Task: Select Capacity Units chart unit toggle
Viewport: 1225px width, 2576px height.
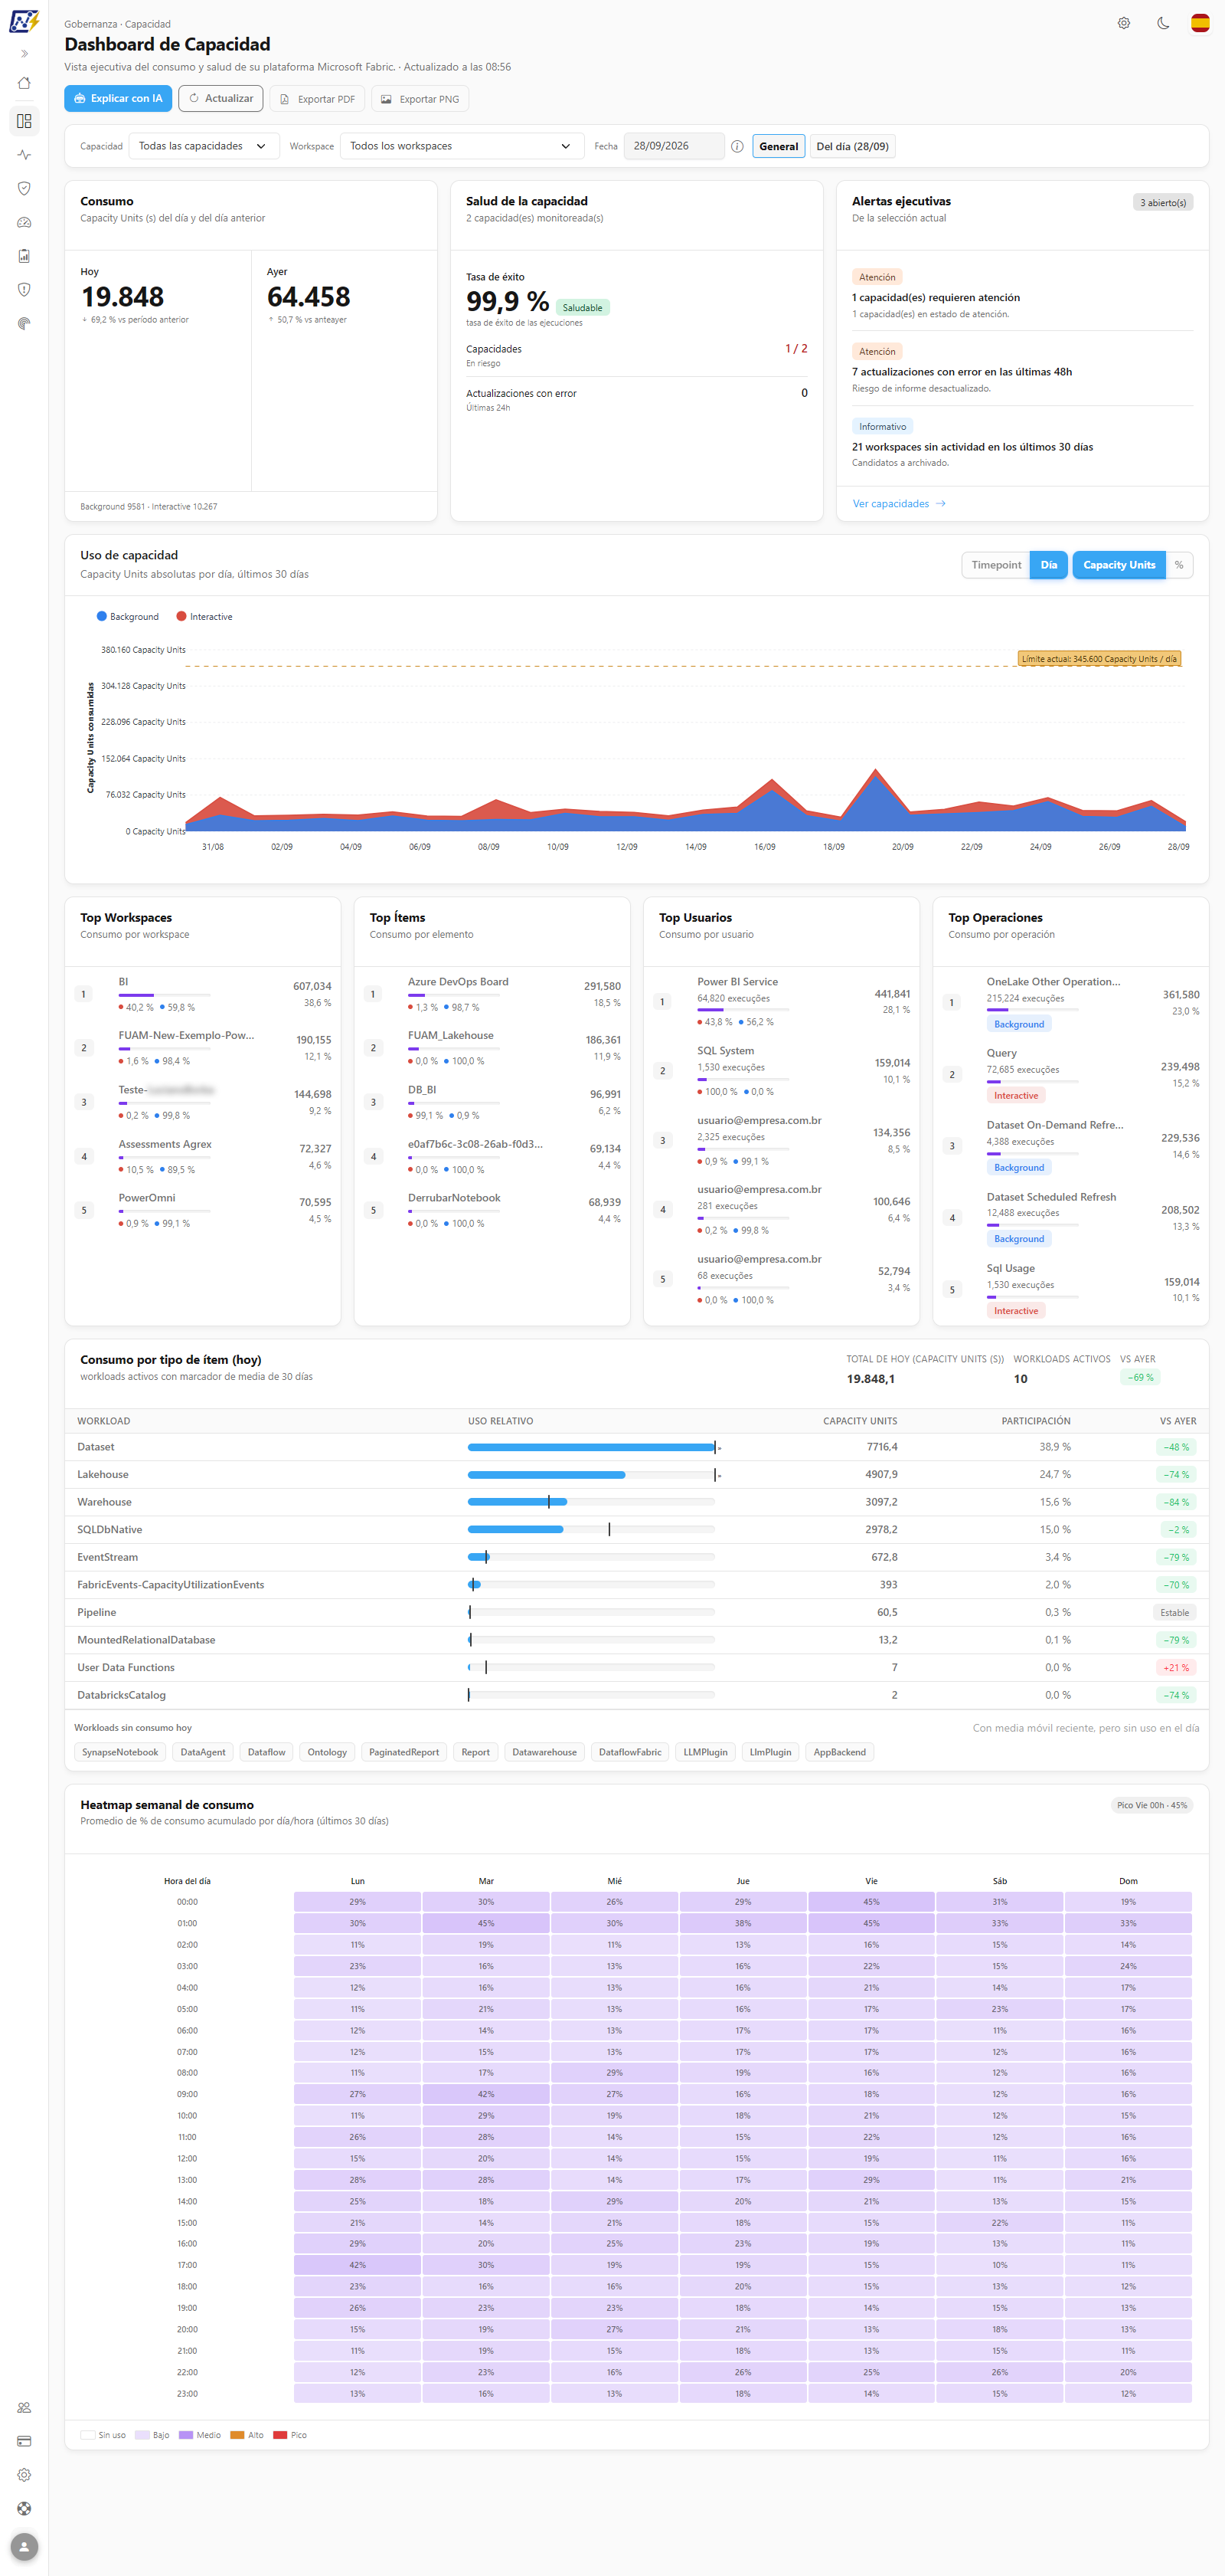Action: (x=1118, y=565)
